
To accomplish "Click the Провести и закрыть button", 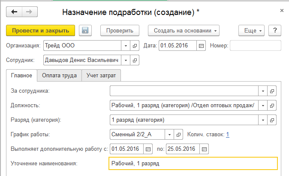I will (x=41, y=30).
